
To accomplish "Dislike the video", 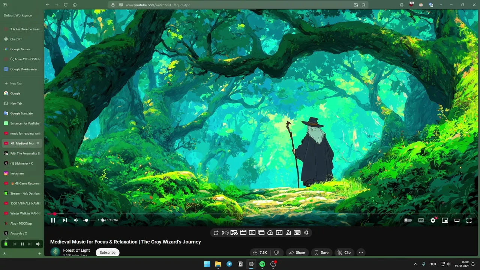I will 276,252.
